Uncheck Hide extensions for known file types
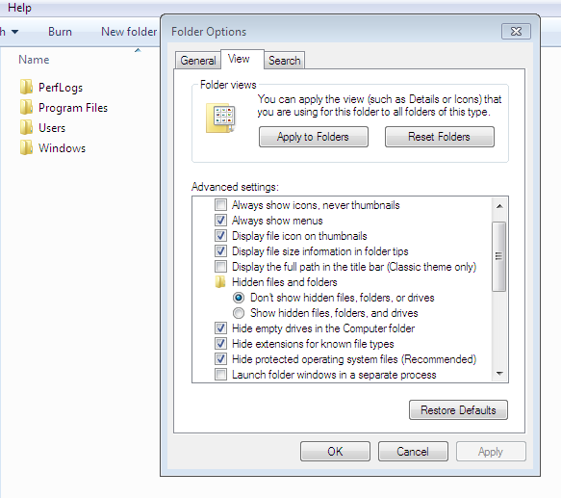Viewport: 561px width, 498px height. tap(220, 344)
